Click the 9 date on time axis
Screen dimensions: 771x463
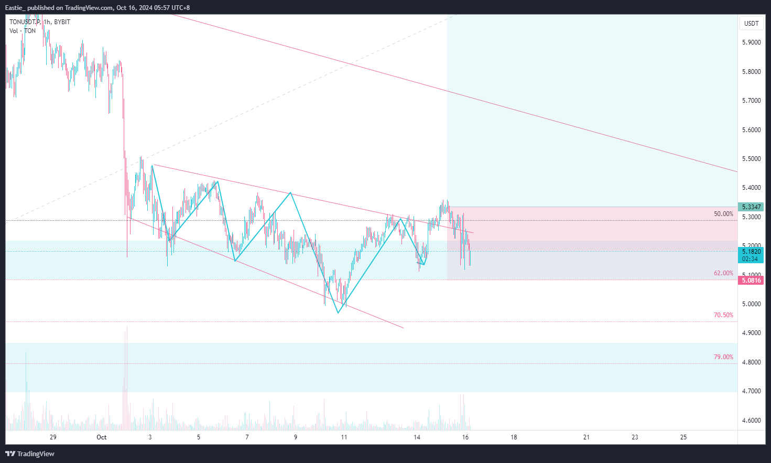pyautogui.click(x=296, y=437)
